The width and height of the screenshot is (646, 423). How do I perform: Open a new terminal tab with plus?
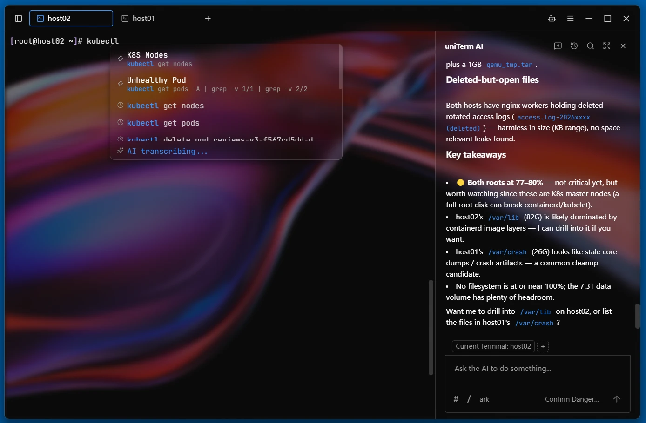[x=208, y=19]
